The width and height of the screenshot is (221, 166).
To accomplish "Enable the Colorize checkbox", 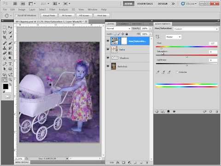I will pyautogui.click(x=177, y=72).
